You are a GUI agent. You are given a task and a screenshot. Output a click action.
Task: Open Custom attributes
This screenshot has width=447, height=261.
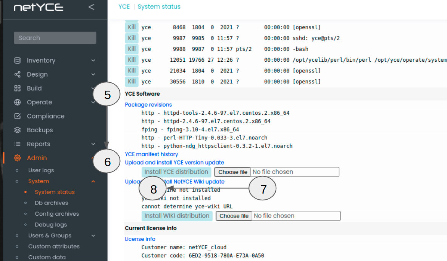(54, 247)
